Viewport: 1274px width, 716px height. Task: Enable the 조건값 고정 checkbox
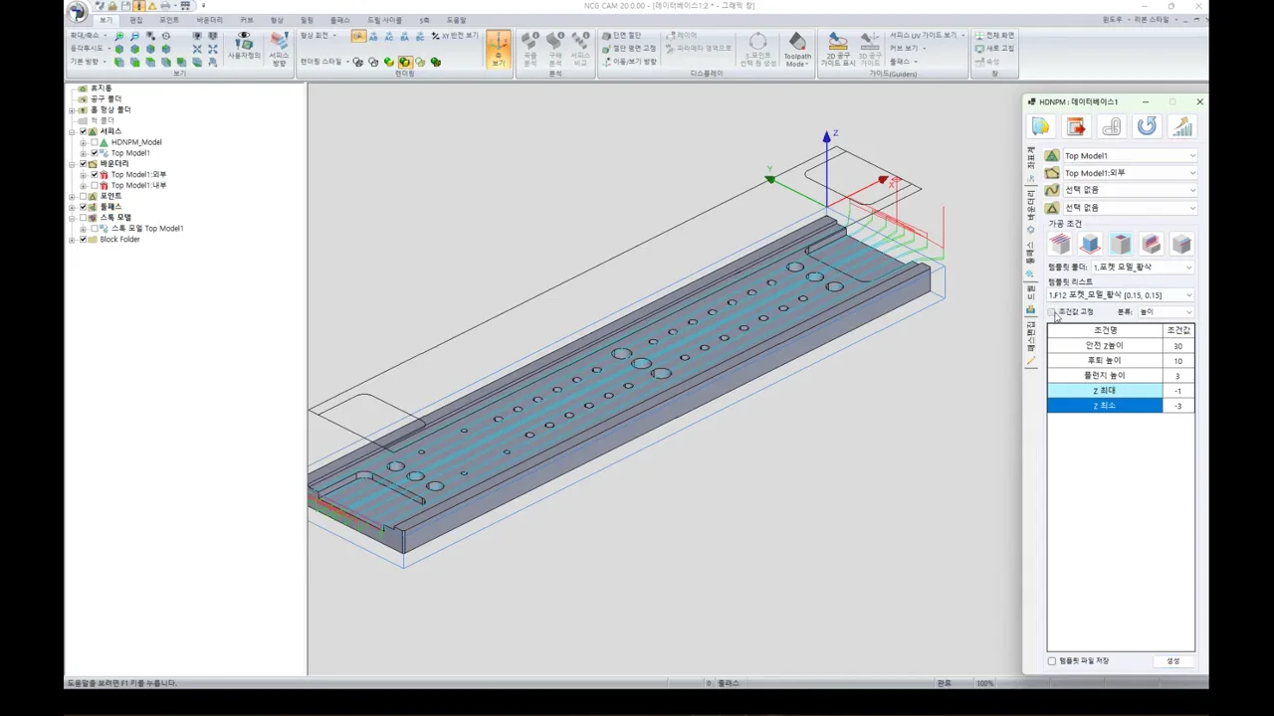pyautogui.click(x=1052, y=312)
